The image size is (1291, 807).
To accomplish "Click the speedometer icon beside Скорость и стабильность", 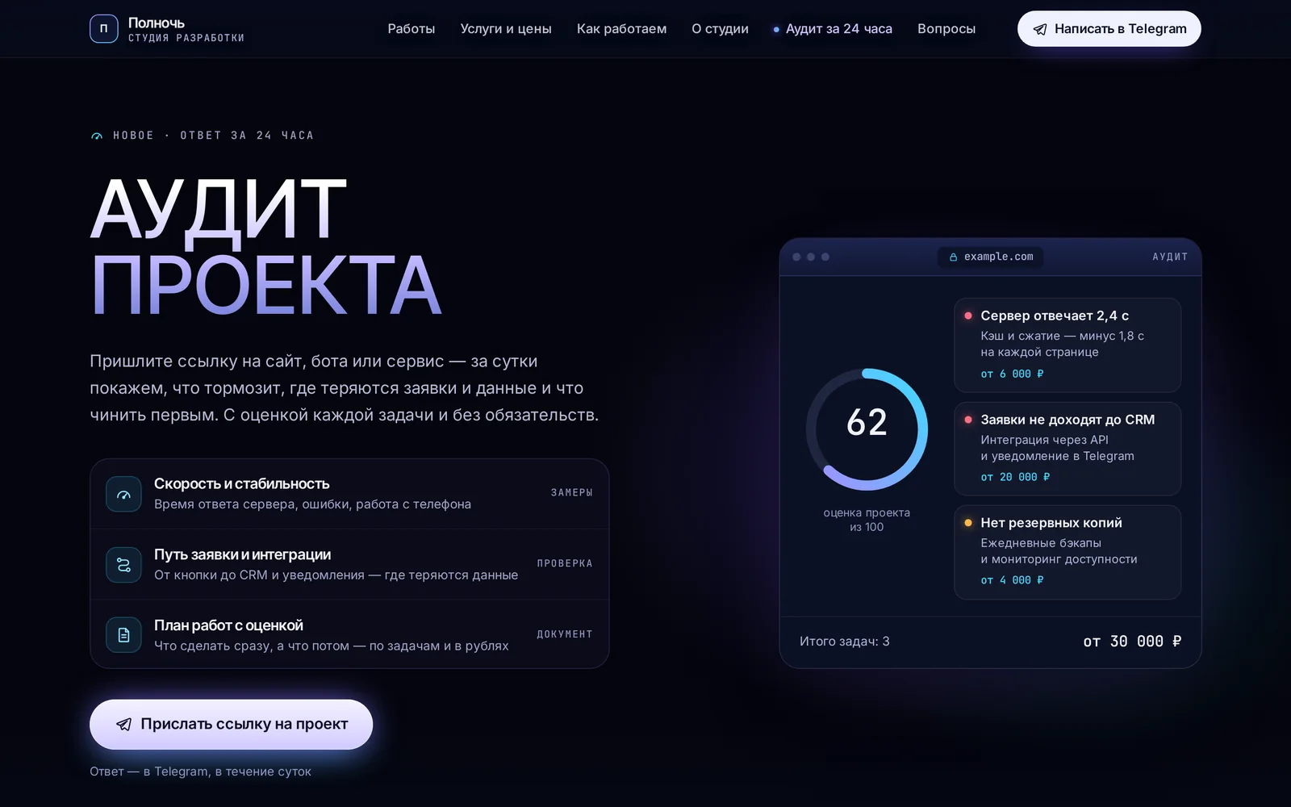I will (123, 494).
